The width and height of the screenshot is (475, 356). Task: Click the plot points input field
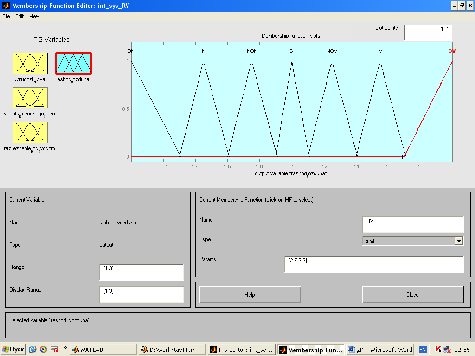click(427, 32)
